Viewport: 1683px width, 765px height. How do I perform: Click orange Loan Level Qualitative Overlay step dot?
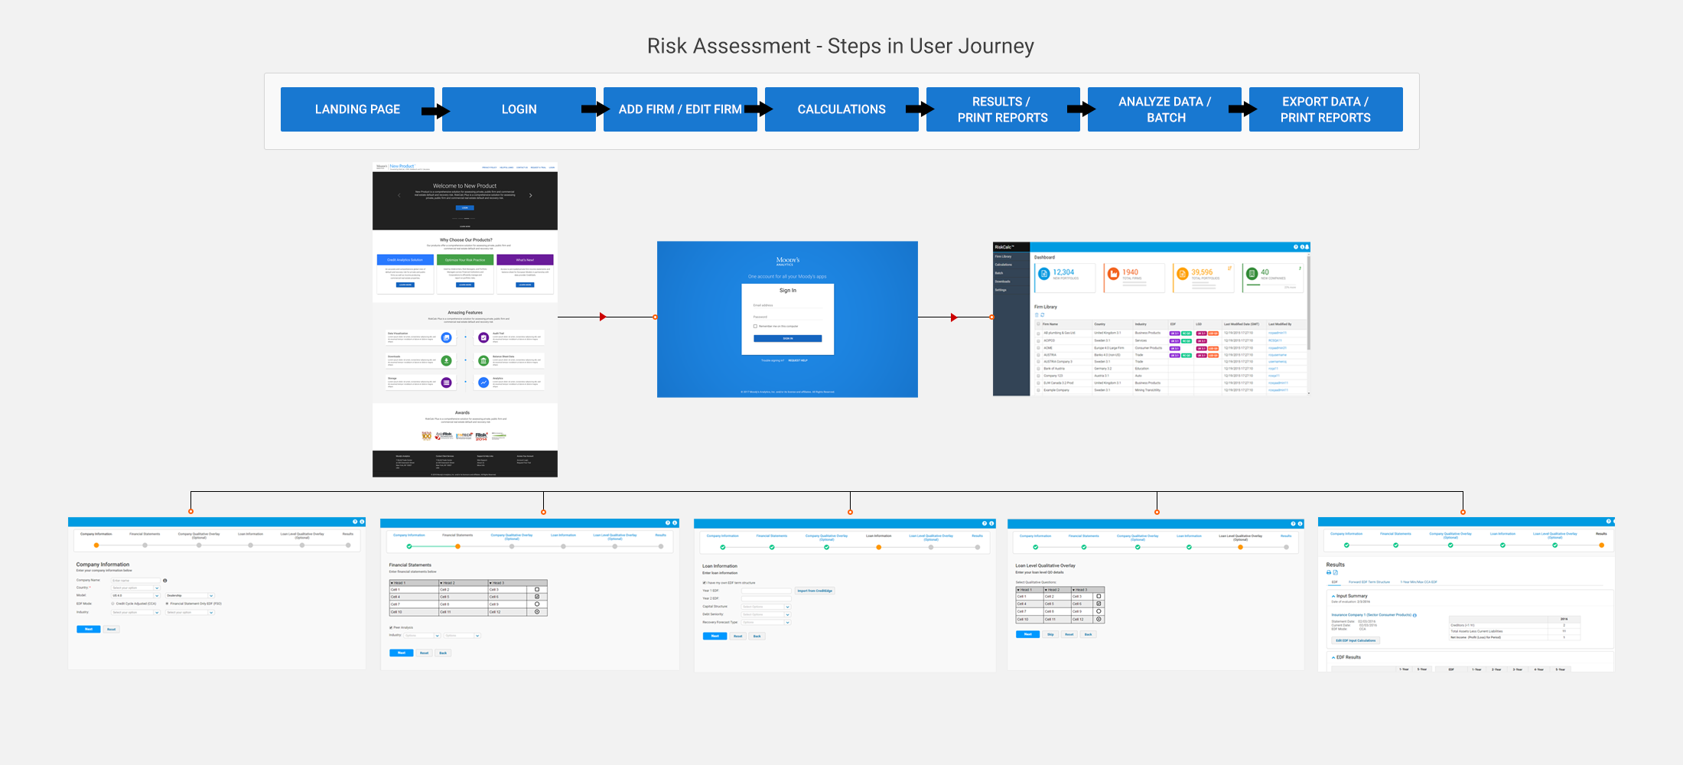point(1241,547)
